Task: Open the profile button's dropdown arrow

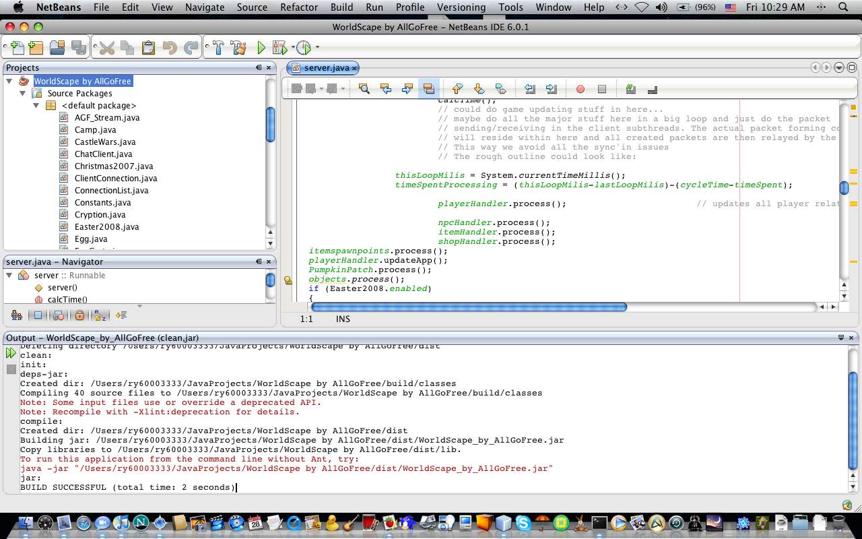Action: point(317,48)
